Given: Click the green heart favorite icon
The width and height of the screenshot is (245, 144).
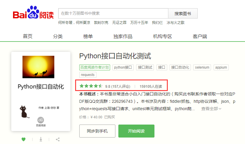Looking at the screenshot, I should coord(24,139).
